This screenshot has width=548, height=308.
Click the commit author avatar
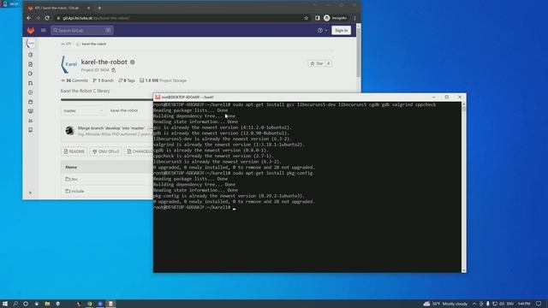[x=69, y=131]
